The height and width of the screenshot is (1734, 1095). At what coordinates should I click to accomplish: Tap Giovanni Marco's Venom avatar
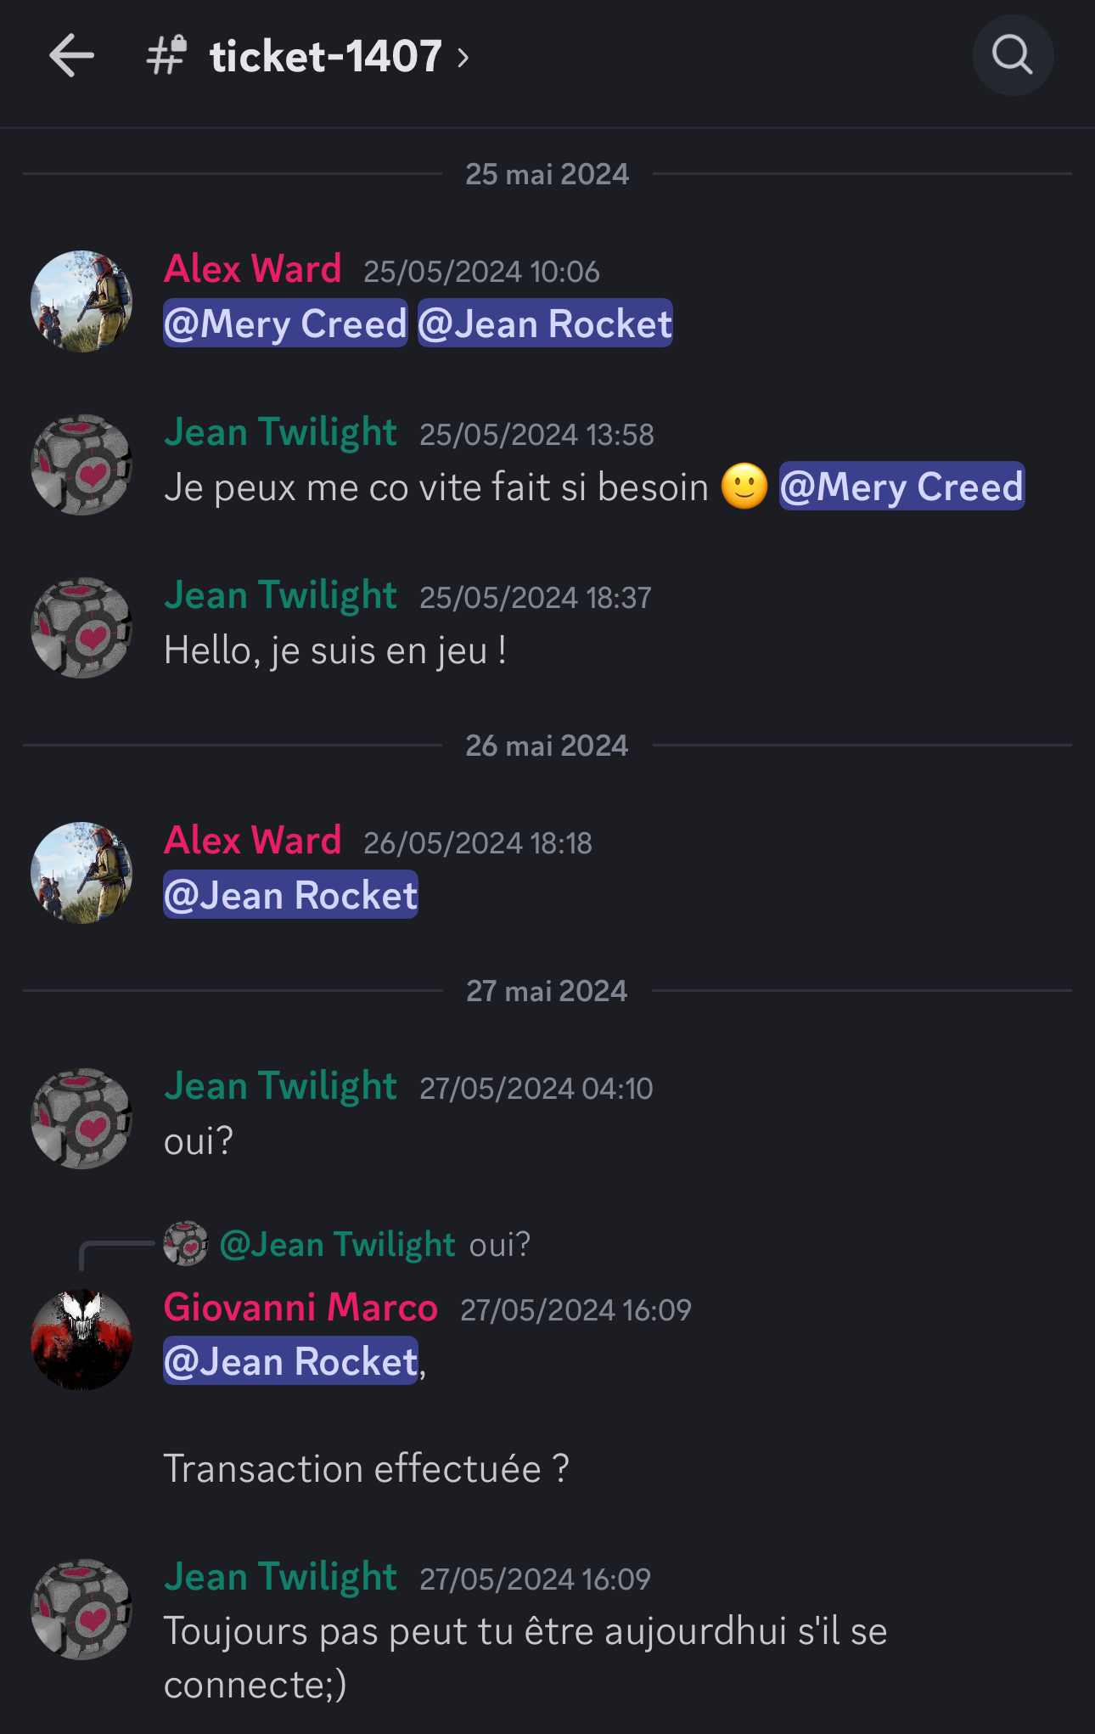click(x=81, y=1339)
